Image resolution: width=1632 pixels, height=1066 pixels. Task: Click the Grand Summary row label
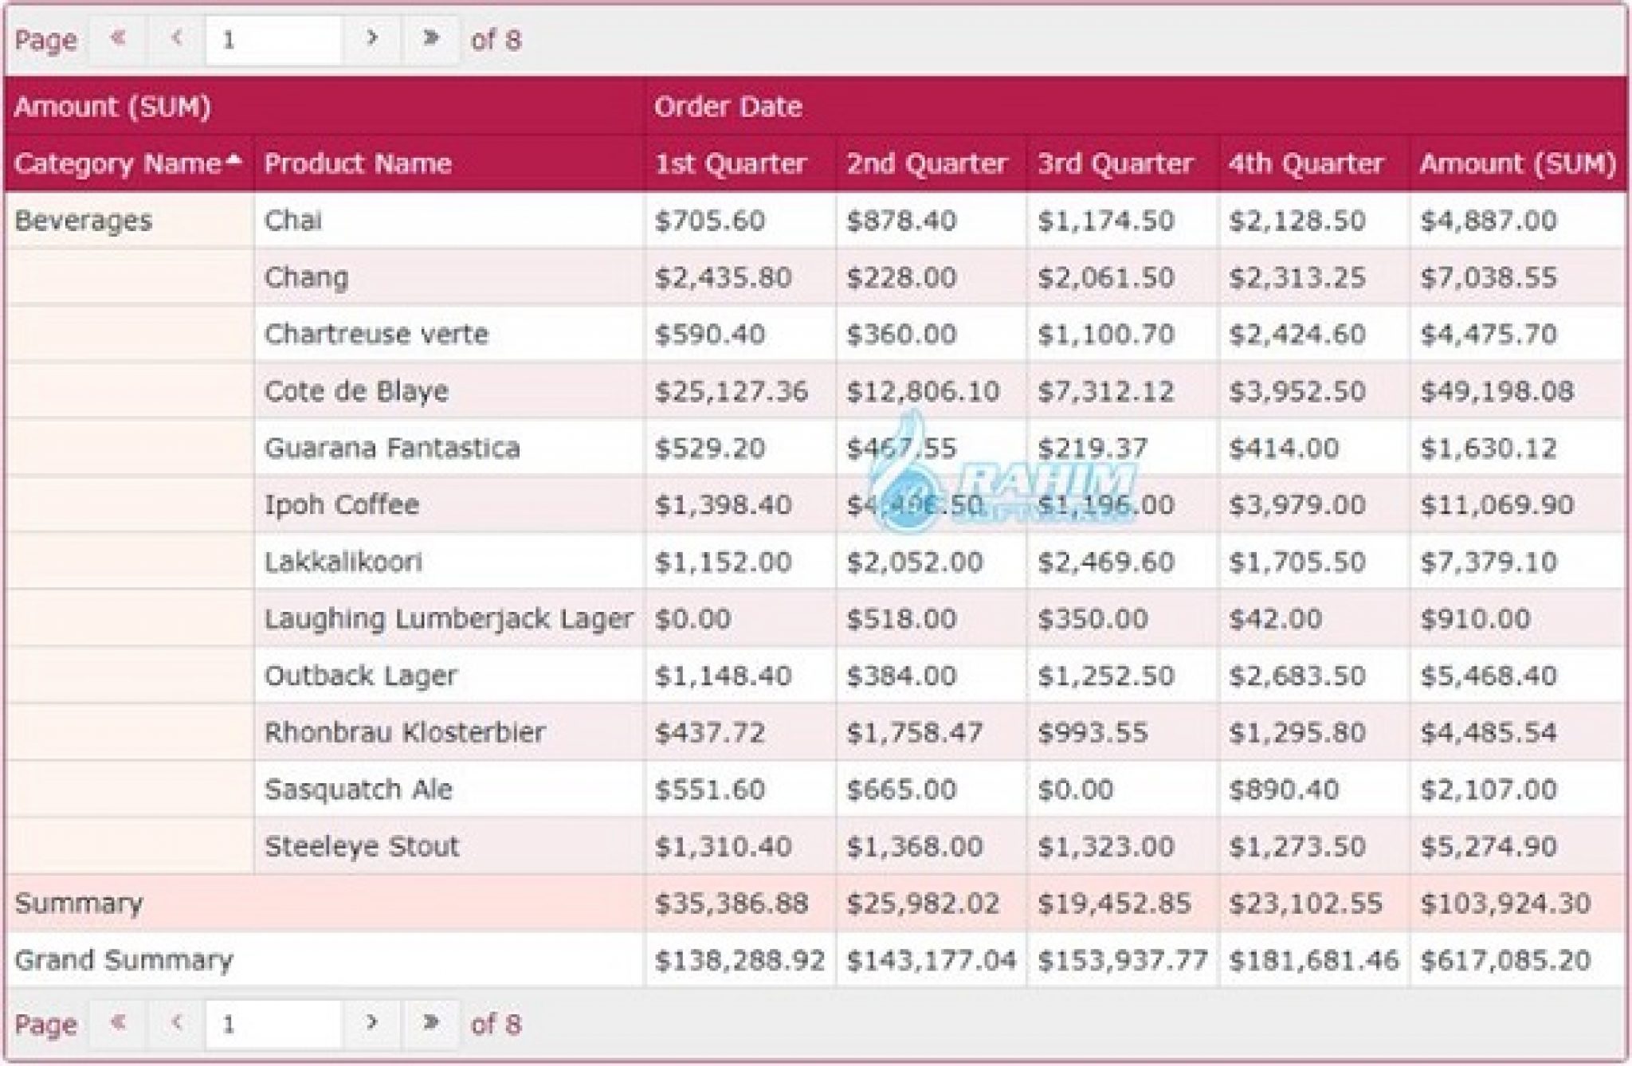click(124, 960)
